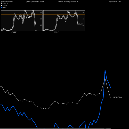
Task: Click the 0 value in FAST chart
Action: (x=37, y=30)
